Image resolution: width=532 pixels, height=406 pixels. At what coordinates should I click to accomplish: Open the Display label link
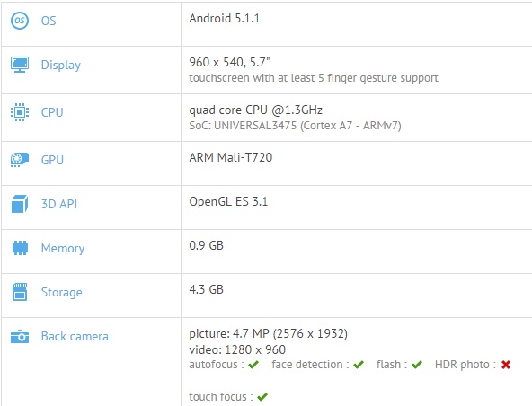[x=61, y=65]
